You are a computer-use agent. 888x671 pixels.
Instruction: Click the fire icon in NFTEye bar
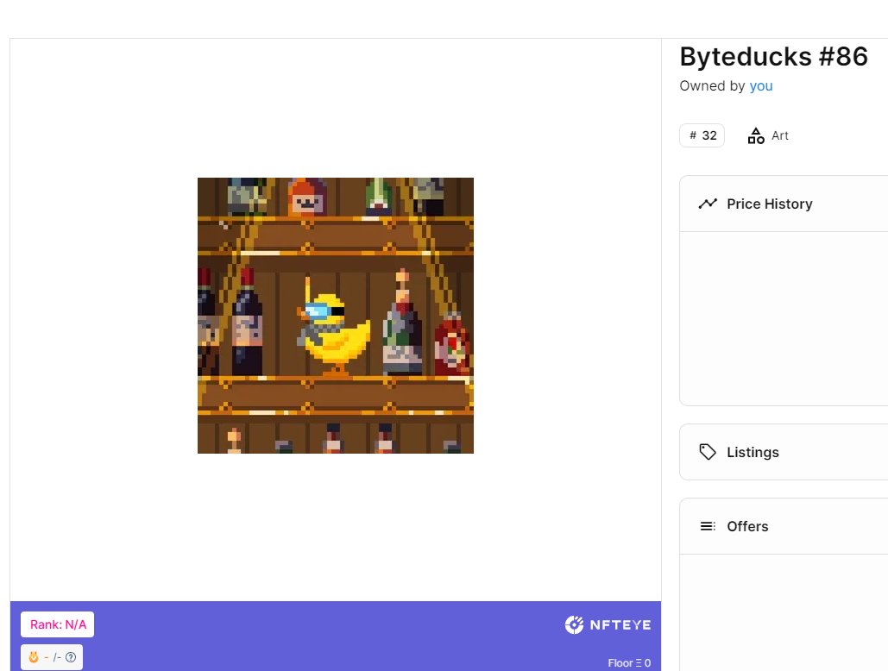[x=34, y=657]
